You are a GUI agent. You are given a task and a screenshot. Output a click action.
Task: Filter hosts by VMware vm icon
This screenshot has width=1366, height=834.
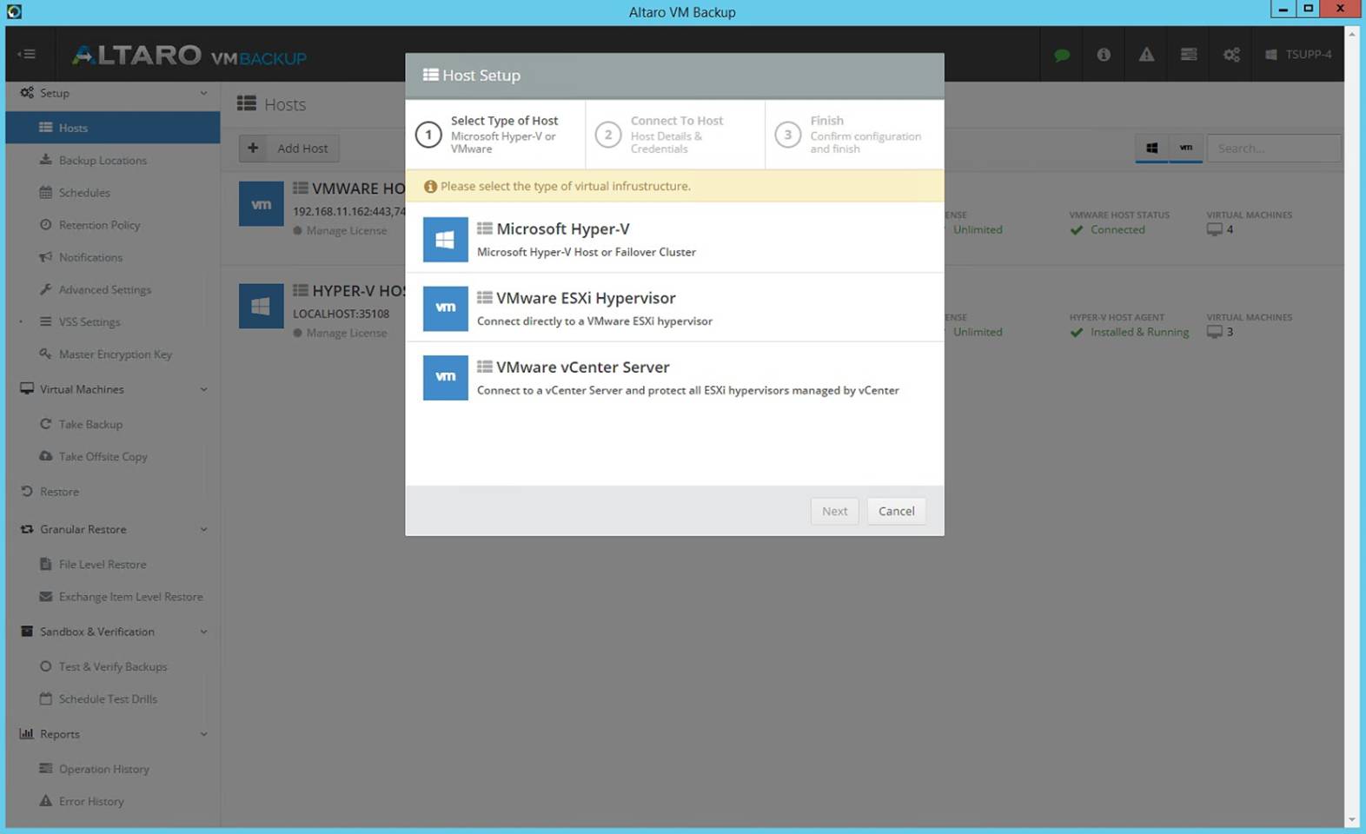[1186, 149]
